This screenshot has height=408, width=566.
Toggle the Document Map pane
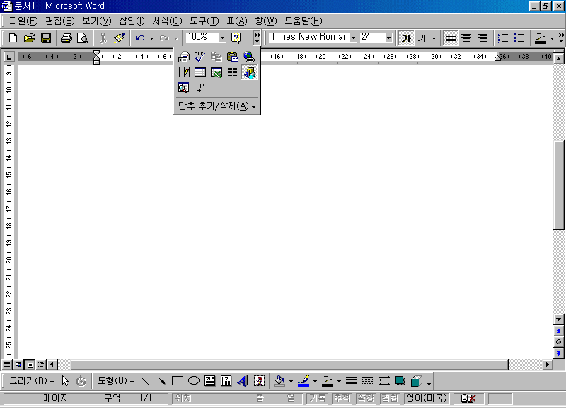point(184,88)
